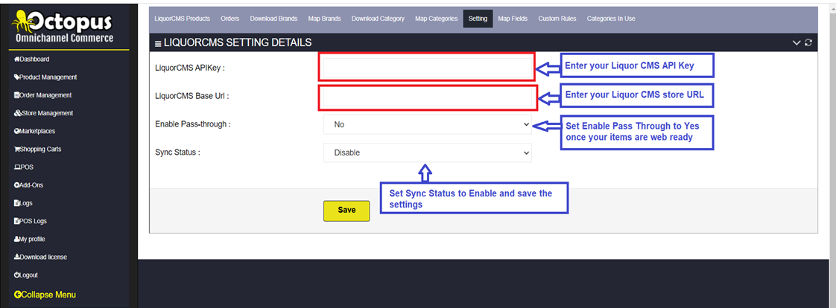The height and width of the screenshot is (308, 836).
Task: Click the Download license download icon
Action: pyautogui.click(x=17, y=257)
